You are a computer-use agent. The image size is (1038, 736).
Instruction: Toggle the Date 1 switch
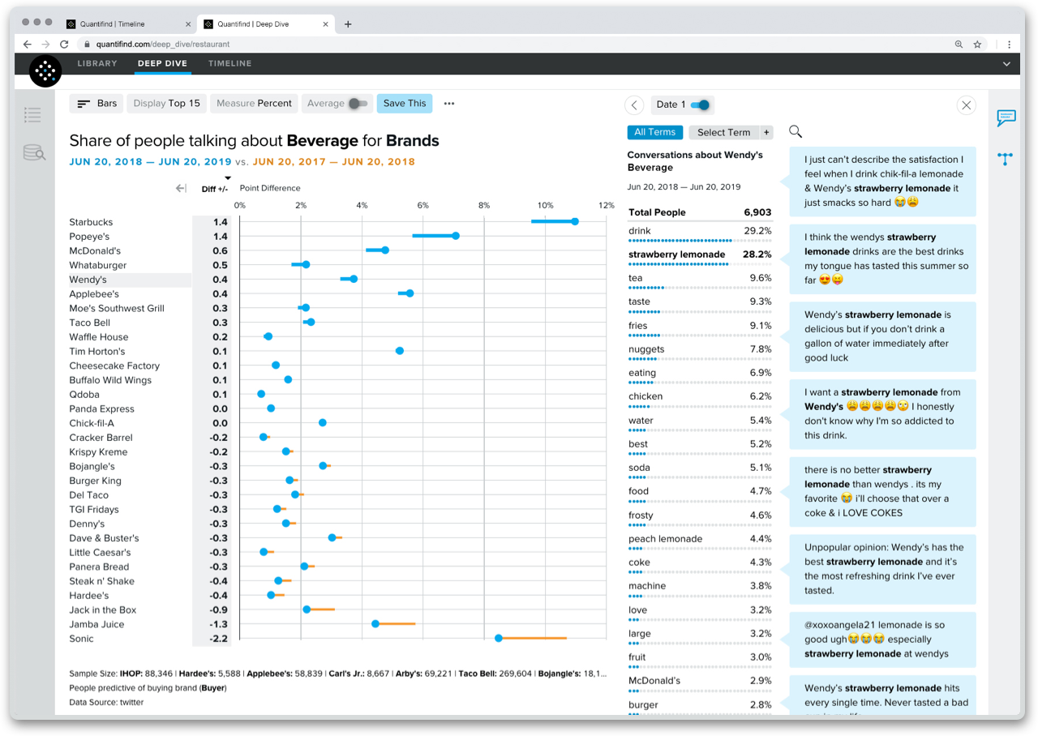pos(698,105)
